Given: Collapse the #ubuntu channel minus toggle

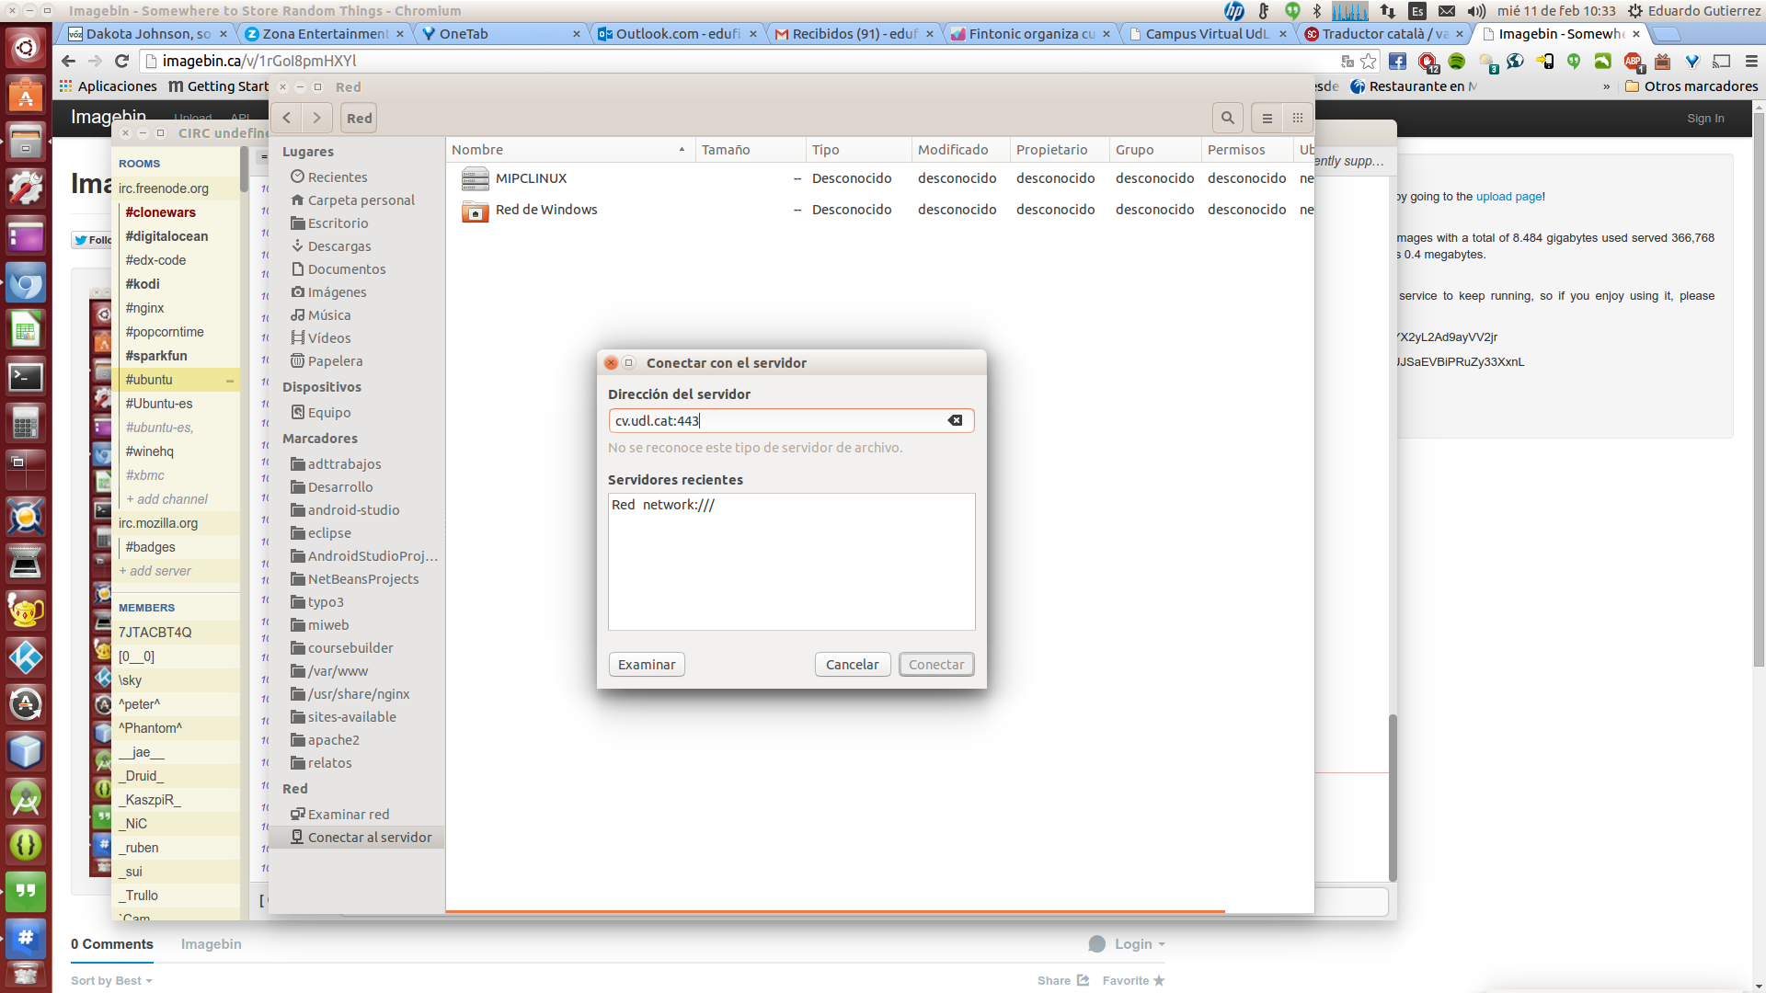Looking at the screenshot, I should point(230,380).
